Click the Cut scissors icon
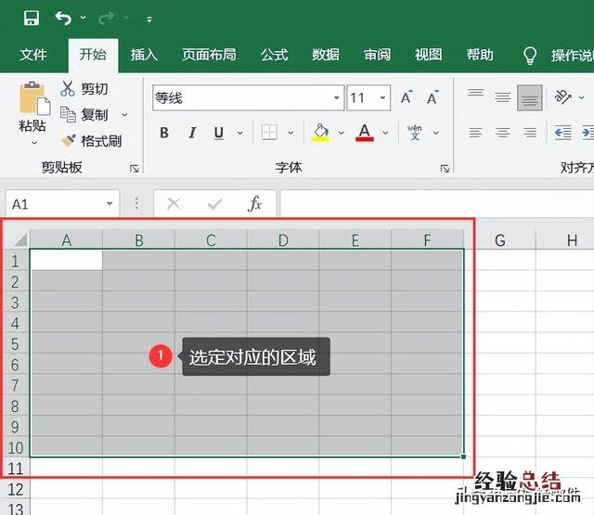 (68, 89)
